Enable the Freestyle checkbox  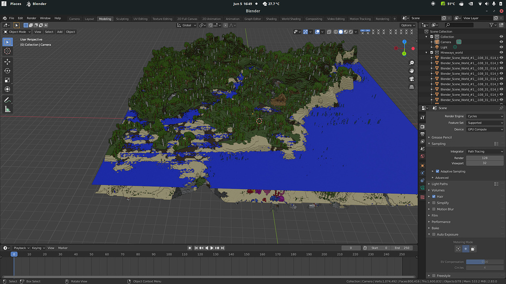(x=434, y=276)
